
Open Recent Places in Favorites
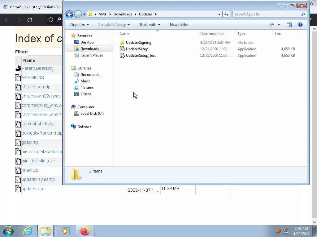pyautogui.click(x=91, y=55)
